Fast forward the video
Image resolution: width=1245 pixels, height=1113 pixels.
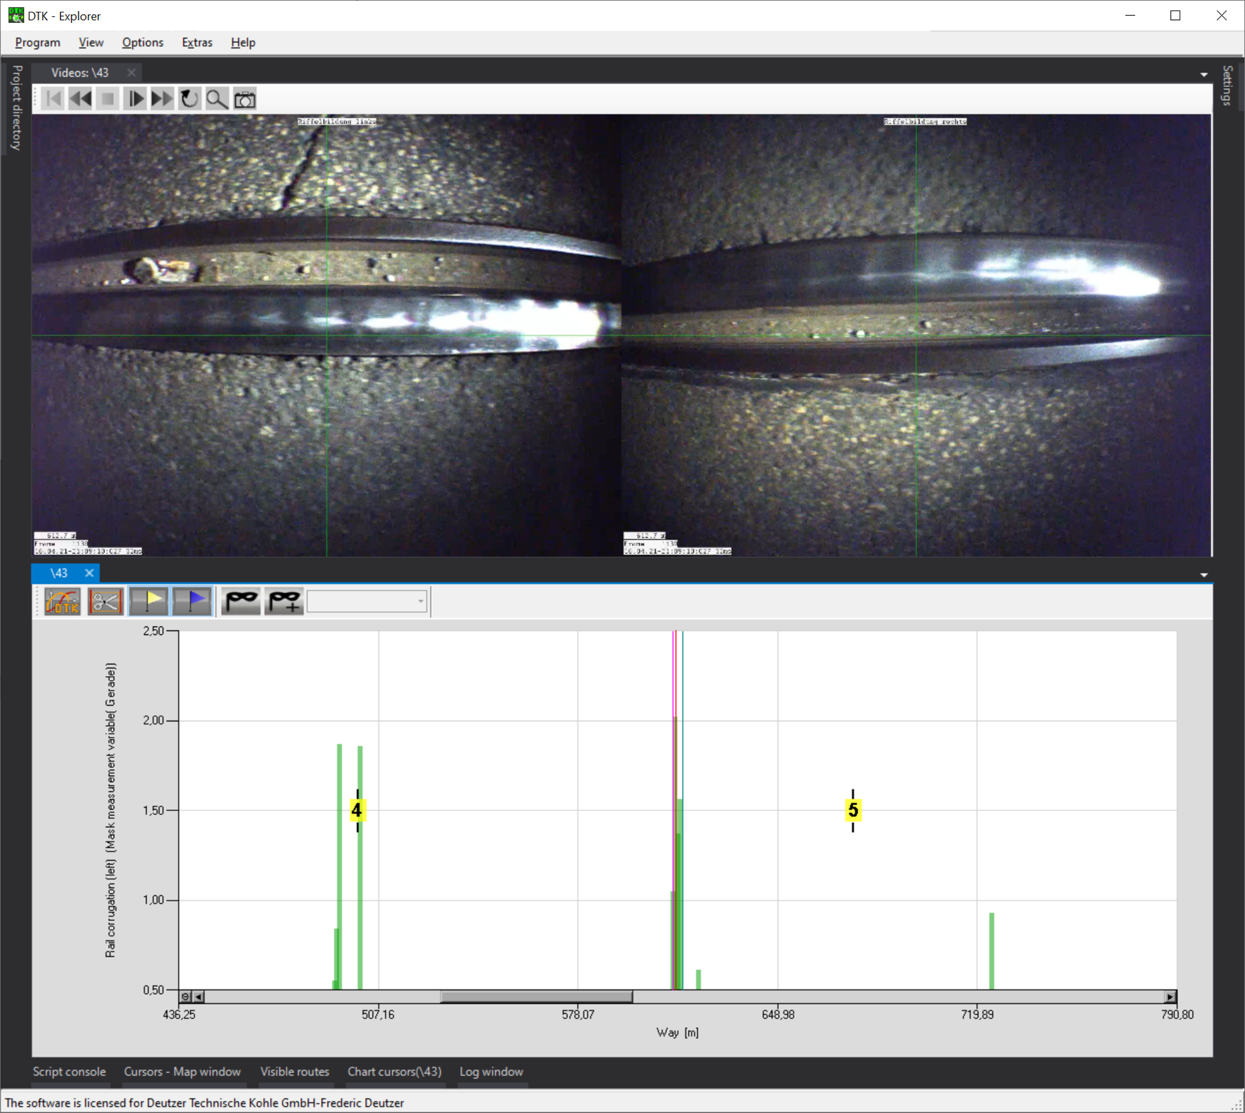[x=162, y=99]
